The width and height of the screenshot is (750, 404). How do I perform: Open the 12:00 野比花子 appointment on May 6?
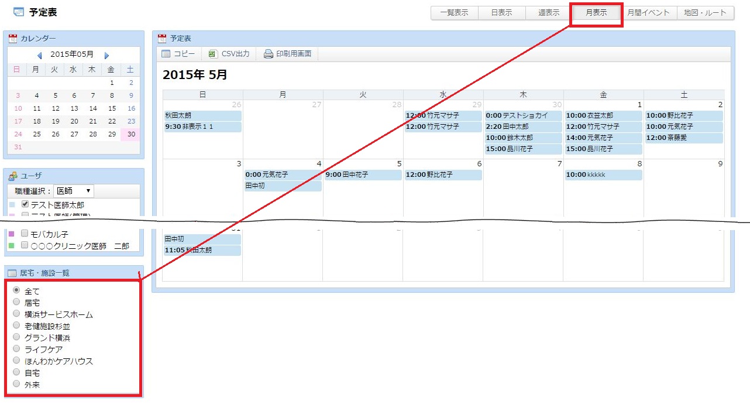(443, 174)
